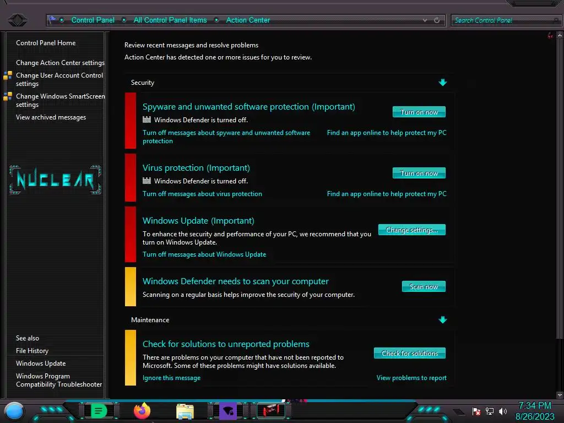This screenshot has width=564, height=423.
Task: Click Windows Defender icon under Virus protection
Action: [147, 181]
